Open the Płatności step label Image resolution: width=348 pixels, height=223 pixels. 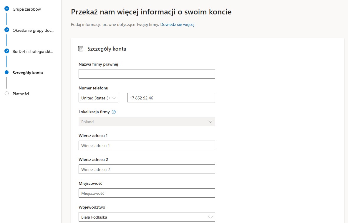point(21,94)
